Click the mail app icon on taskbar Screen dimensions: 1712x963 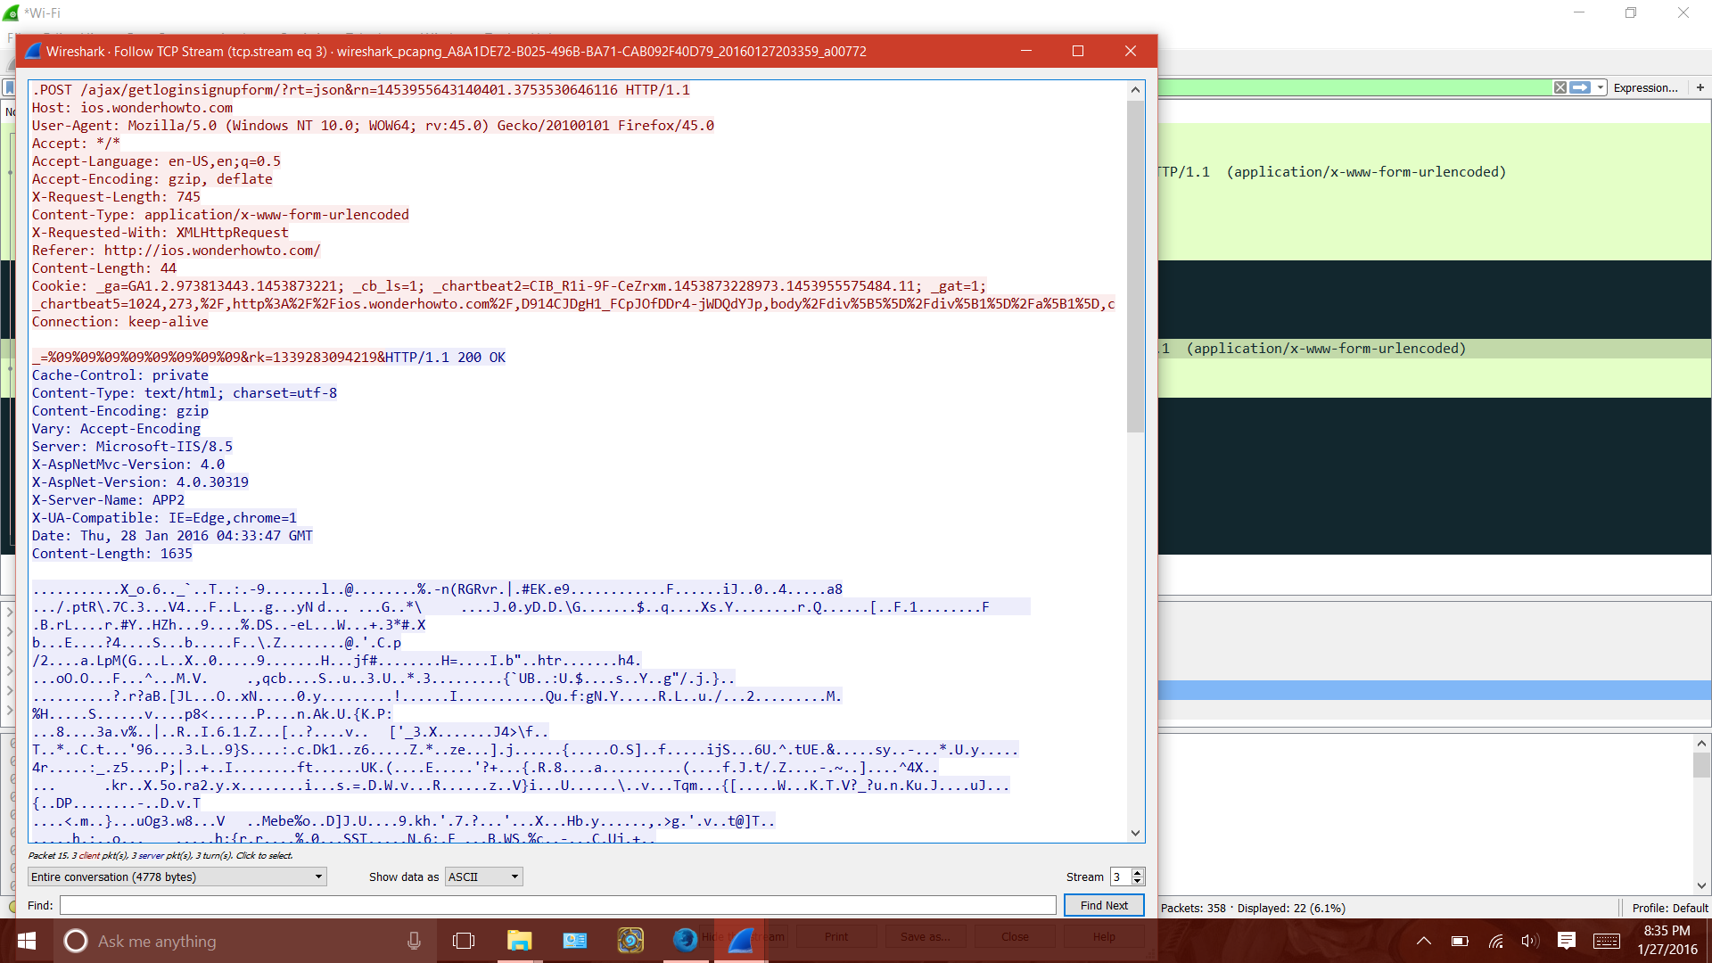coord(575,941)
